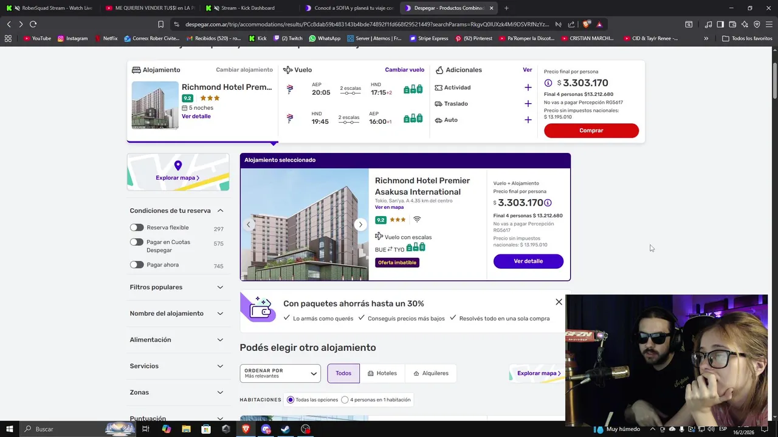Show the previous hotel photo with the left arrow
778x437 pixels.
248,225
